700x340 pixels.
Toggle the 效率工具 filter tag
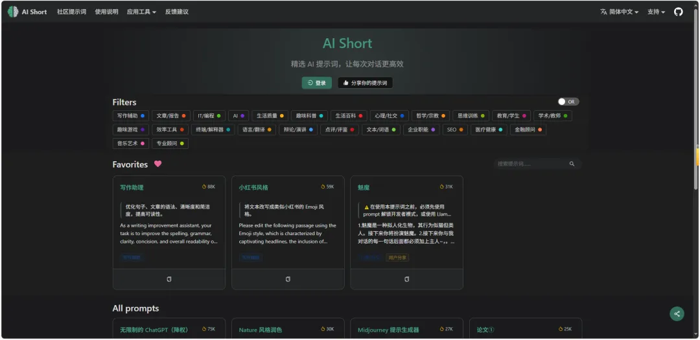pos(170,130)
